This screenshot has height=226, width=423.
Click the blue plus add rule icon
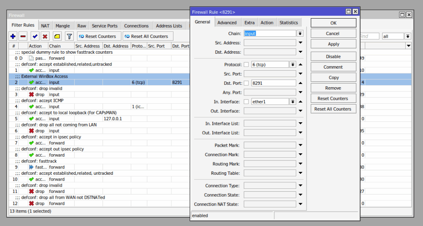(13, 36)
